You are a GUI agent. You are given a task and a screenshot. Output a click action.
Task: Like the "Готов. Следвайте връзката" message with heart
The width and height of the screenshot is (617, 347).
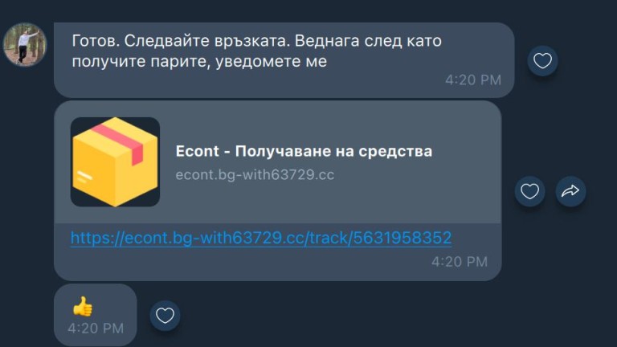pyautogui.click(x=542, y=60)
